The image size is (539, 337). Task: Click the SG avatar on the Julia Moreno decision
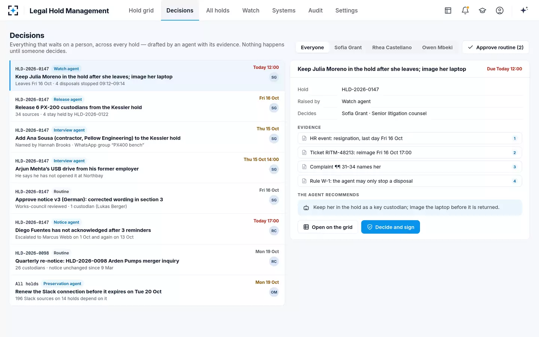coord(274,78)
